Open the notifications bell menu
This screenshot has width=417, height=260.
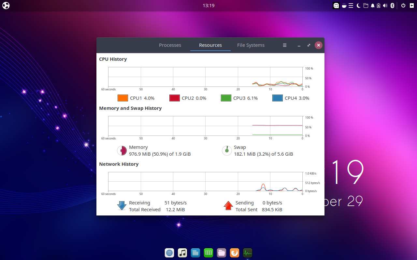372,6
